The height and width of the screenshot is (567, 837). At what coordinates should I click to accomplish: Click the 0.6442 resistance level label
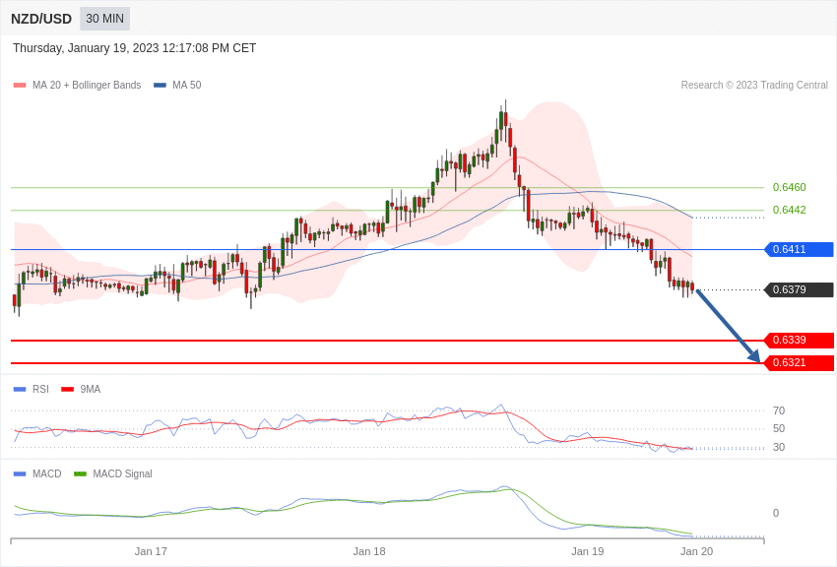click(x=789, y=210)
